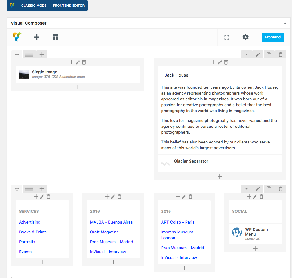Collapse the Visual Composer panel arrow
Image resolution: width=292 pixels, height=278 pixels.
[285, 23]
